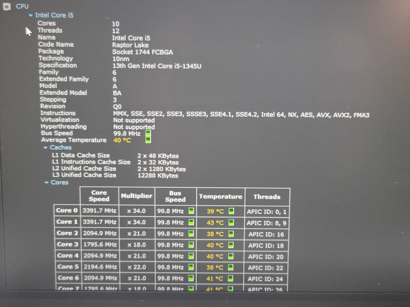
Task: Click the Core 5 multiplier x 22.0 cell
Action: pyautogui.click(x=137, y=267)
